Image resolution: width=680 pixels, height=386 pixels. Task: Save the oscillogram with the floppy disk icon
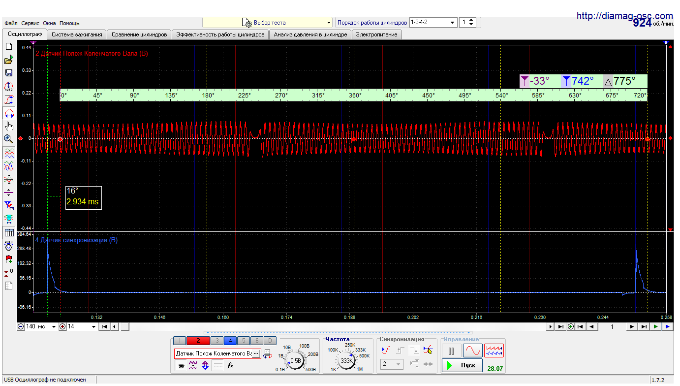pyautogui.click(x=8, y=73)
